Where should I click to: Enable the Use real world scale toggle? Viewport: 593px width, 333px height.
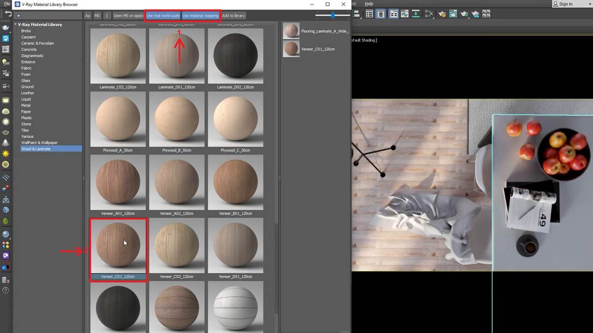(x=163, y=15)
